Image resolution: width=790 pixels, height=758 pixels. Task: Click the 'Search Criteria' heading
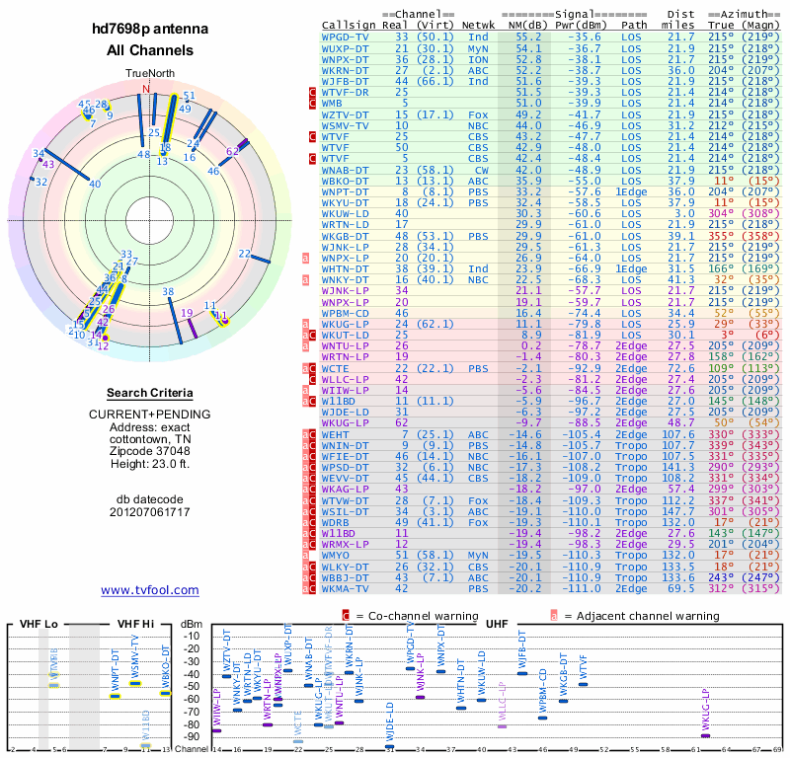[x=150, y=393]
